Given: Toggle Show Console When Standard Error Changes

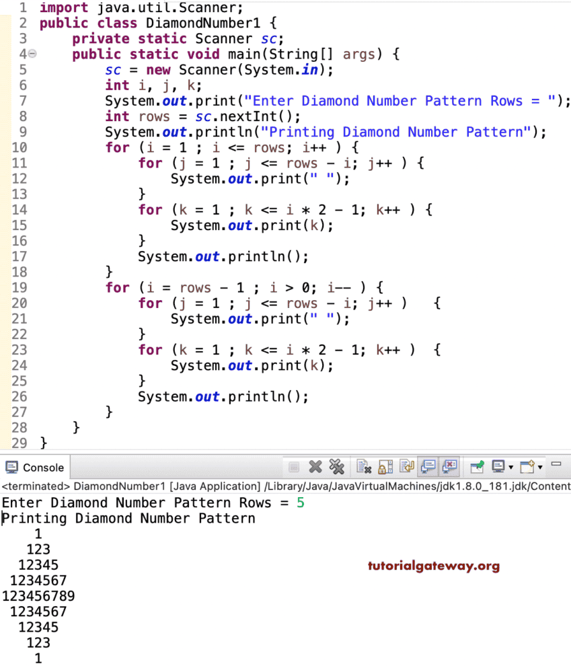Looking at the screenshot, I should click(x=449, y=467).
